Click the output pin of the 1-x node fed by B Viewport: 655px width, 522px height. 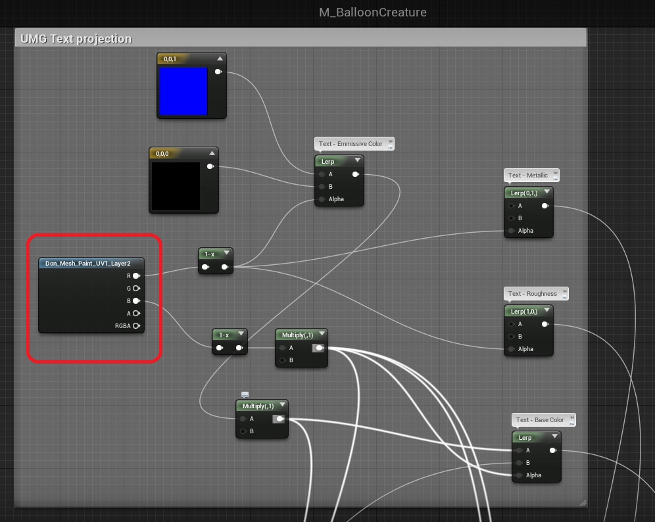[239, 348]
